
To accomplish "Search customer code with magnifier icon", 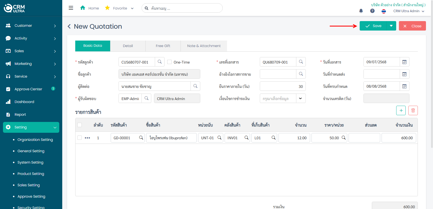I will pyautogui.click(x=160, y=62).
